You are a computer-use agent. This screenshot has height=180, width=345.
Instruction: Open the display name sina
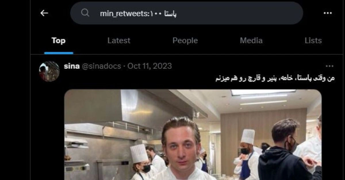point(72,66)
